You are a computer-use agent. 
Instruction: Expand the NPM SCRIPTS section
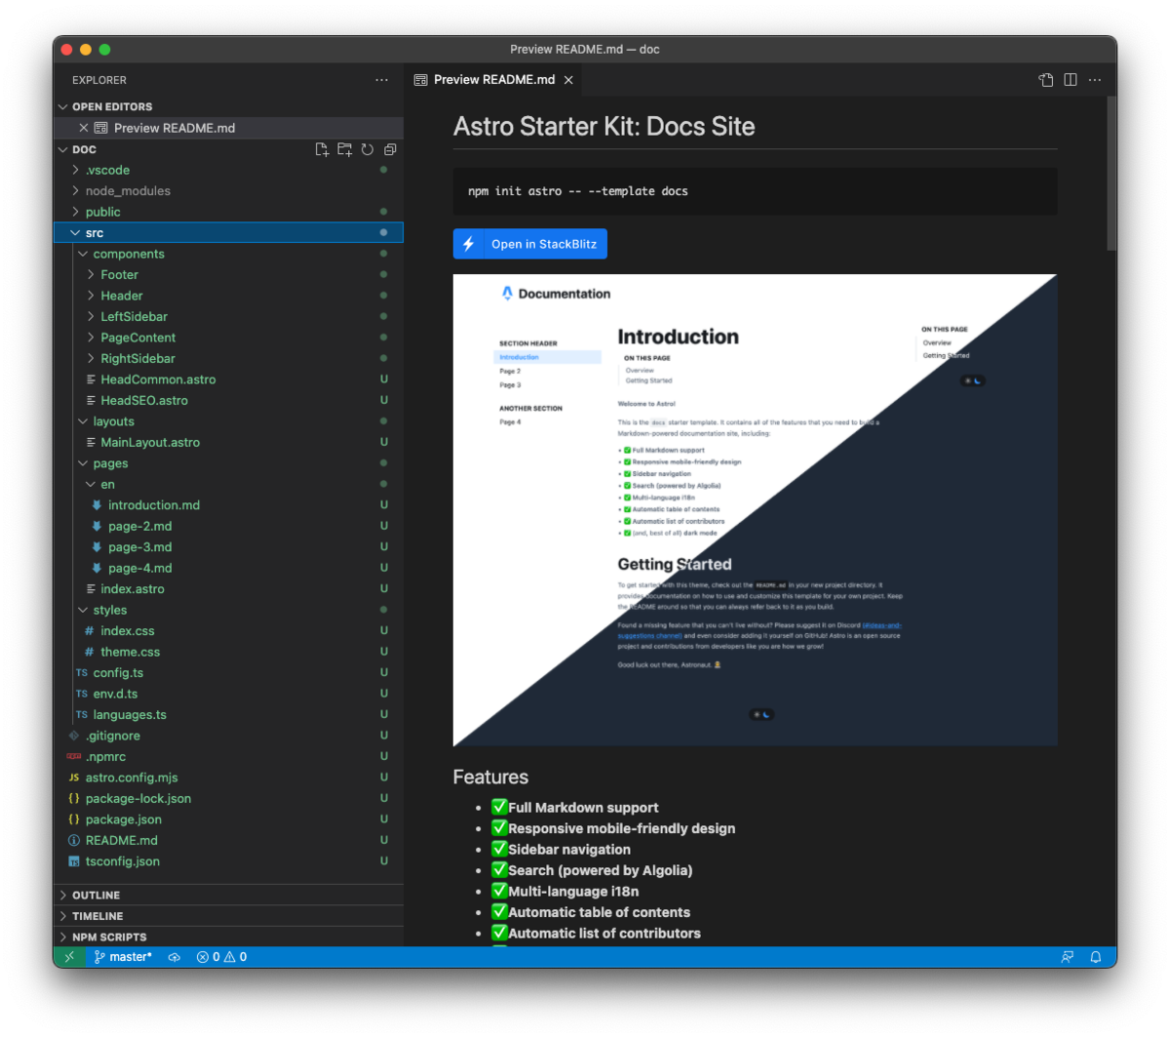point(228,937)
